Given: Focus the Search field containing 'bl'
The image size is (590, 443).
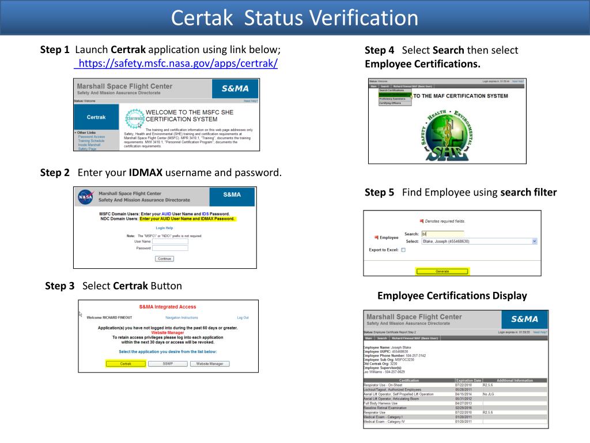Looking at the screenshot, I should click(442, 234).
